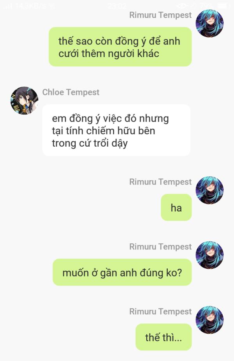Tap the battery icon in status bar
The height and width of the screenshot is (361, 234).
pos(222,6)
